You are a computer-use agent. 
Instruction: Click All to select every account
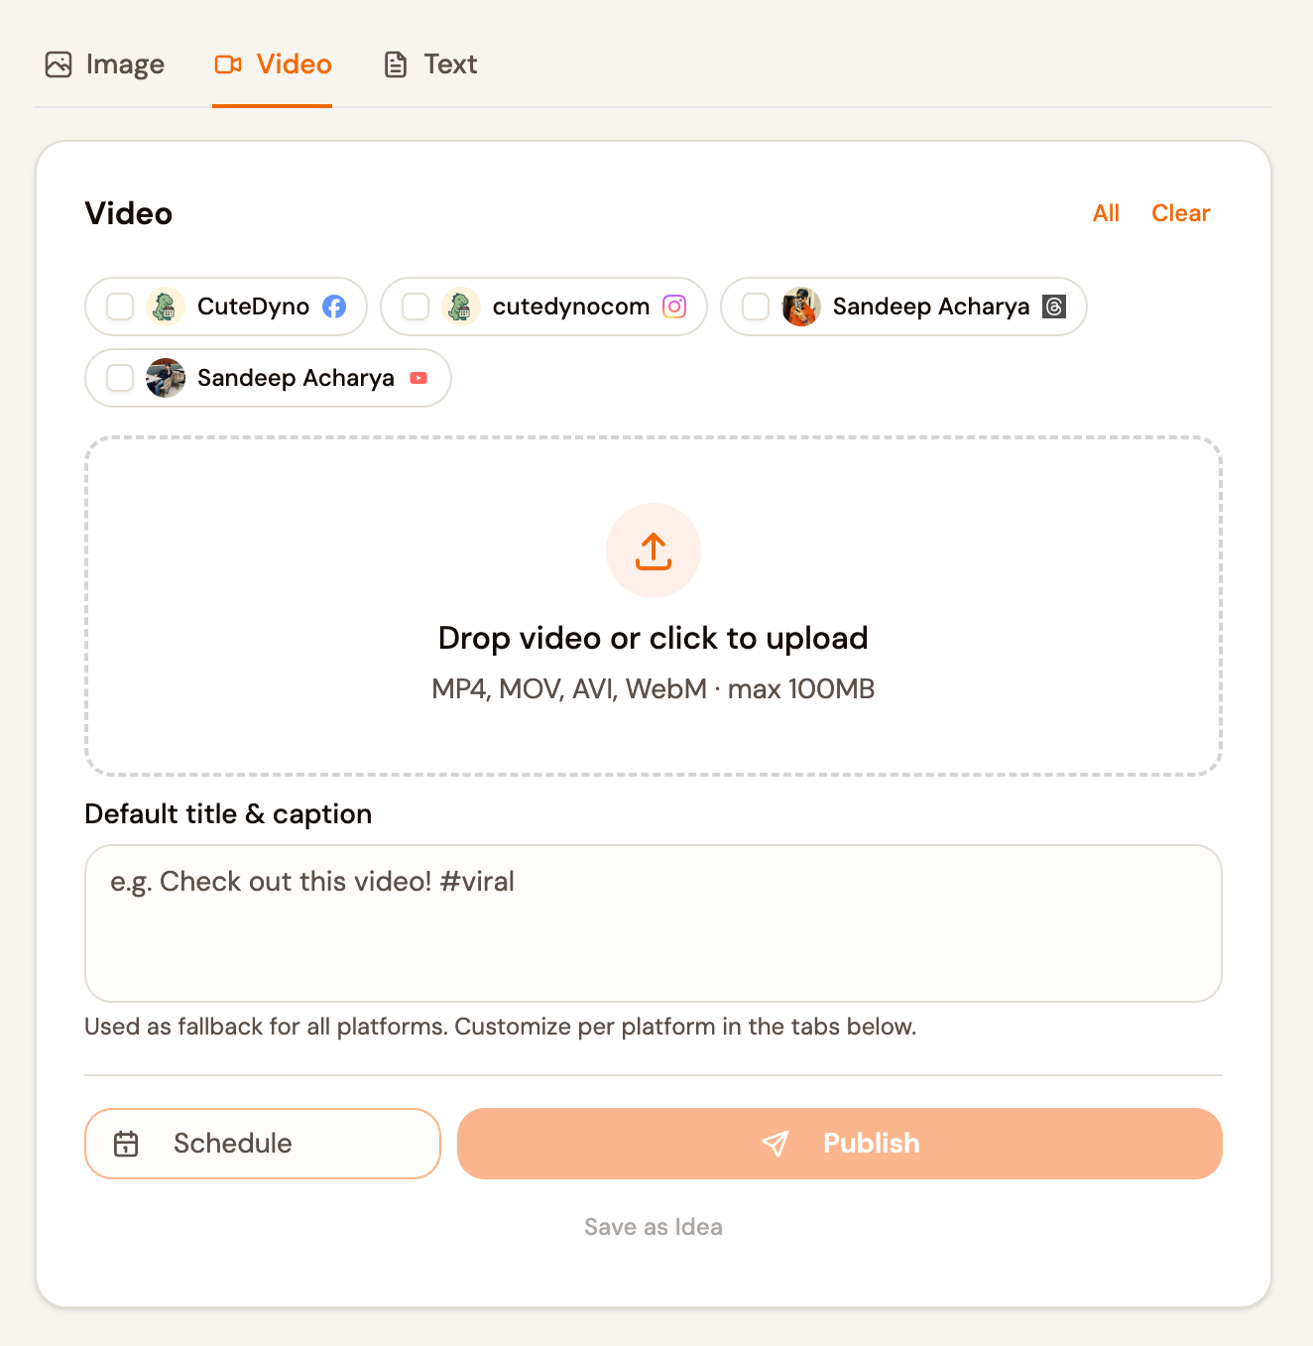pos(1106,212)
